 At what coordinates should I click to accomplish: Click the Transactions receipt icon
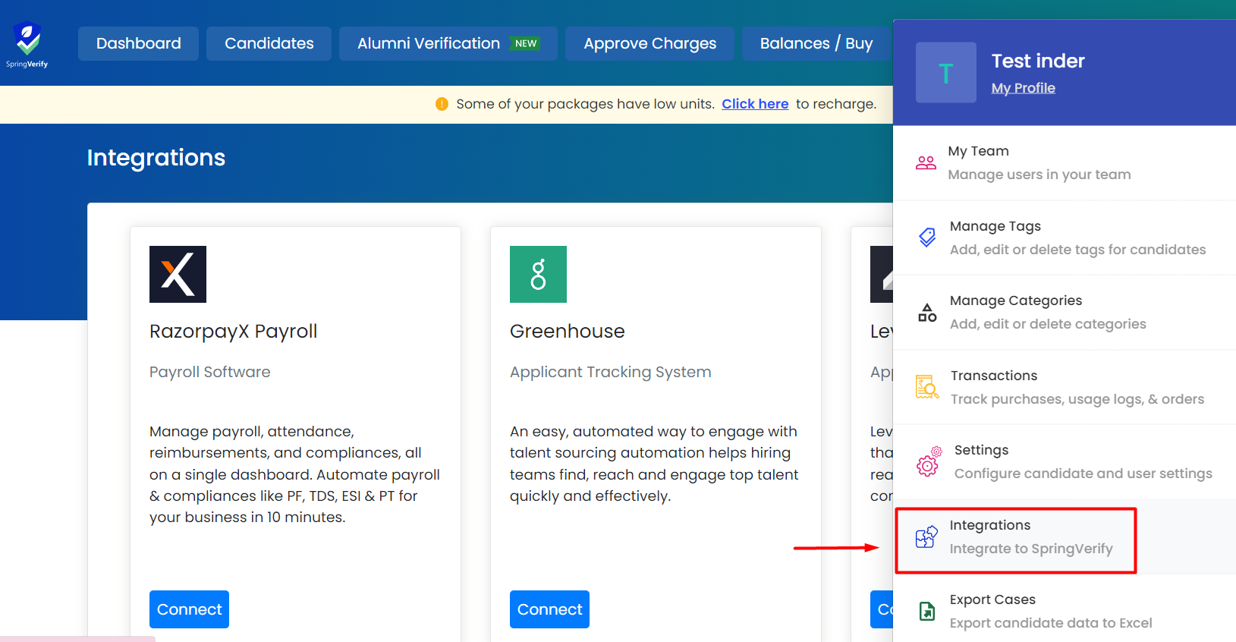926,387
